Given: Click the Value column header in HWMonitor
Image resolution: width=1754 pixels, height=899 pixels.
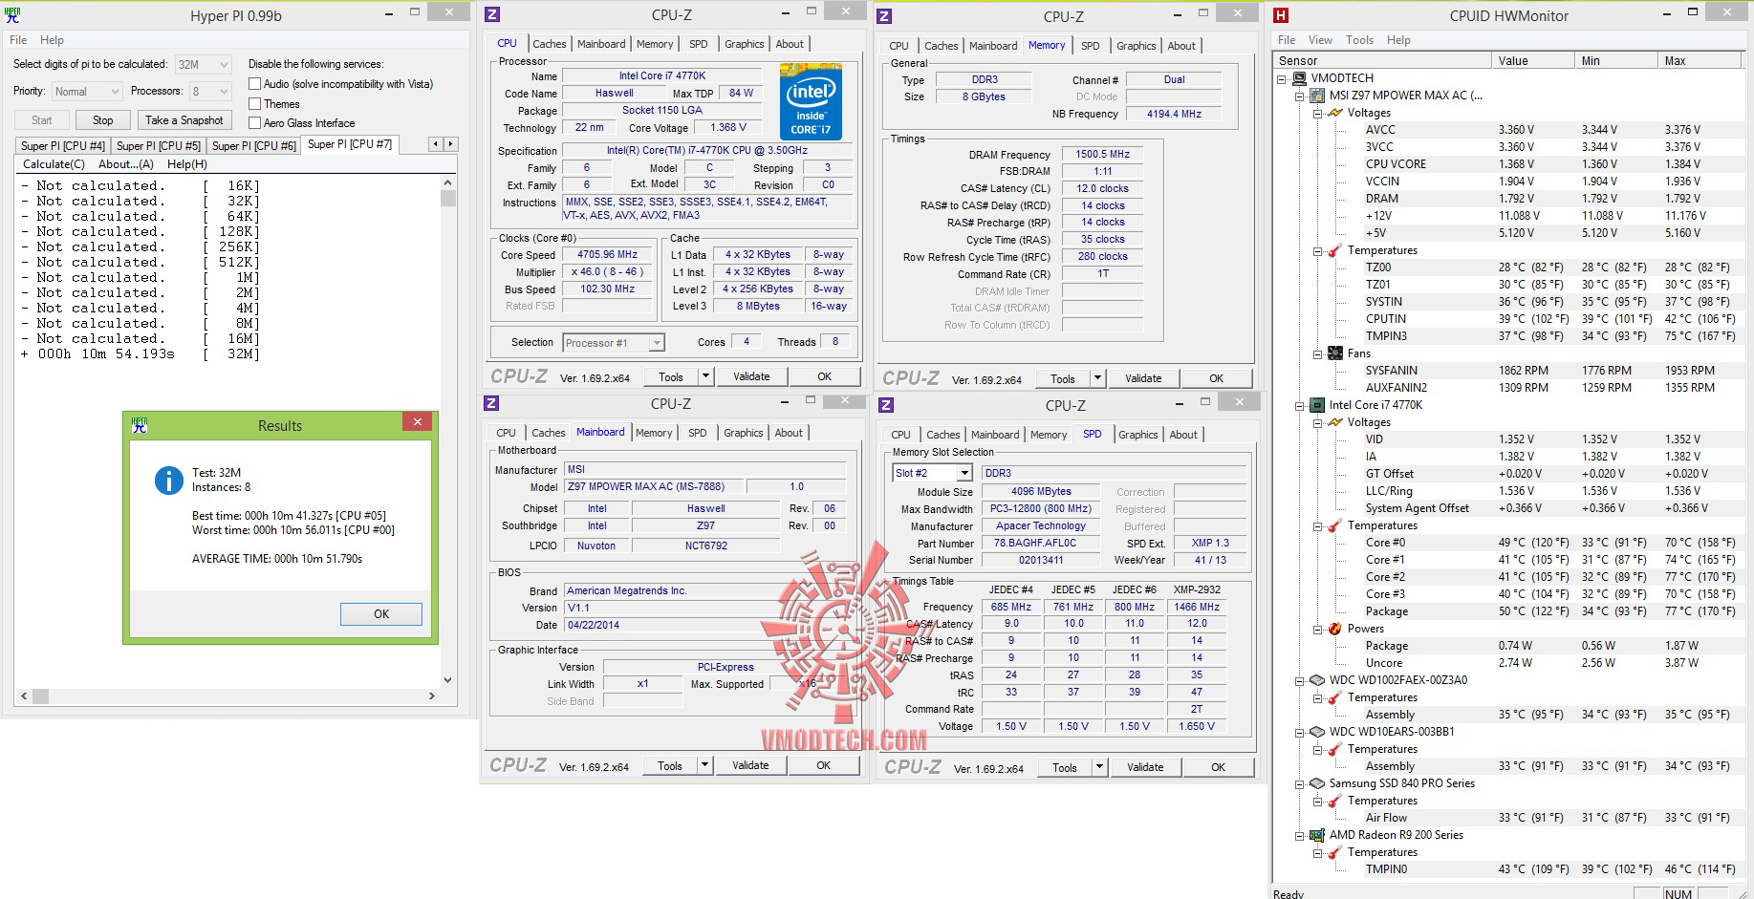Looking at the screenshot, I should point(1532,61).
